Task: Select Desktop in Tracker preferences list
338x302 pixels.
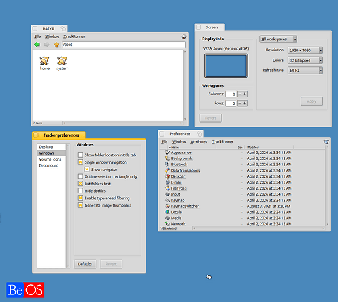Action: coord(51,147)
